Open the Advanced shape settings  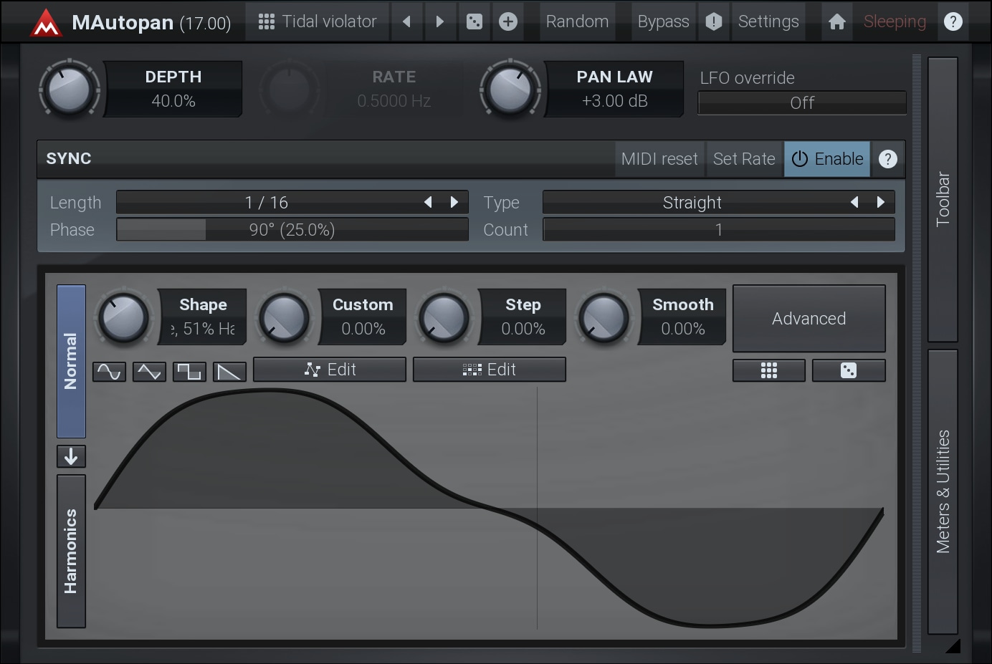point(809,319)
